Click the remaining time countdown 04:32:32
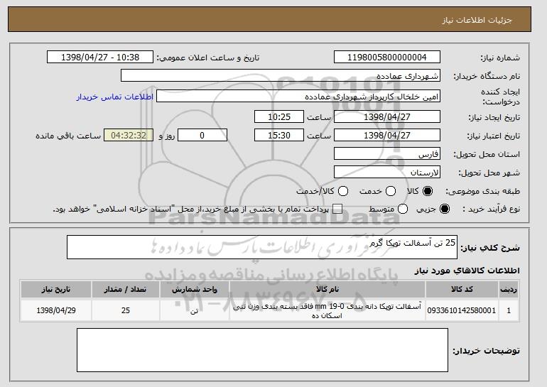The width and height of the screenshot is (547, 387). [129, 136]
